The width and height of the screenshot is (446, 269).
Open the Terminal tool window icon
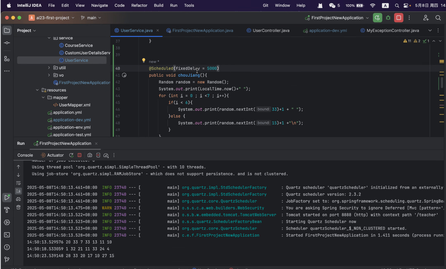(x=7, y=234)
